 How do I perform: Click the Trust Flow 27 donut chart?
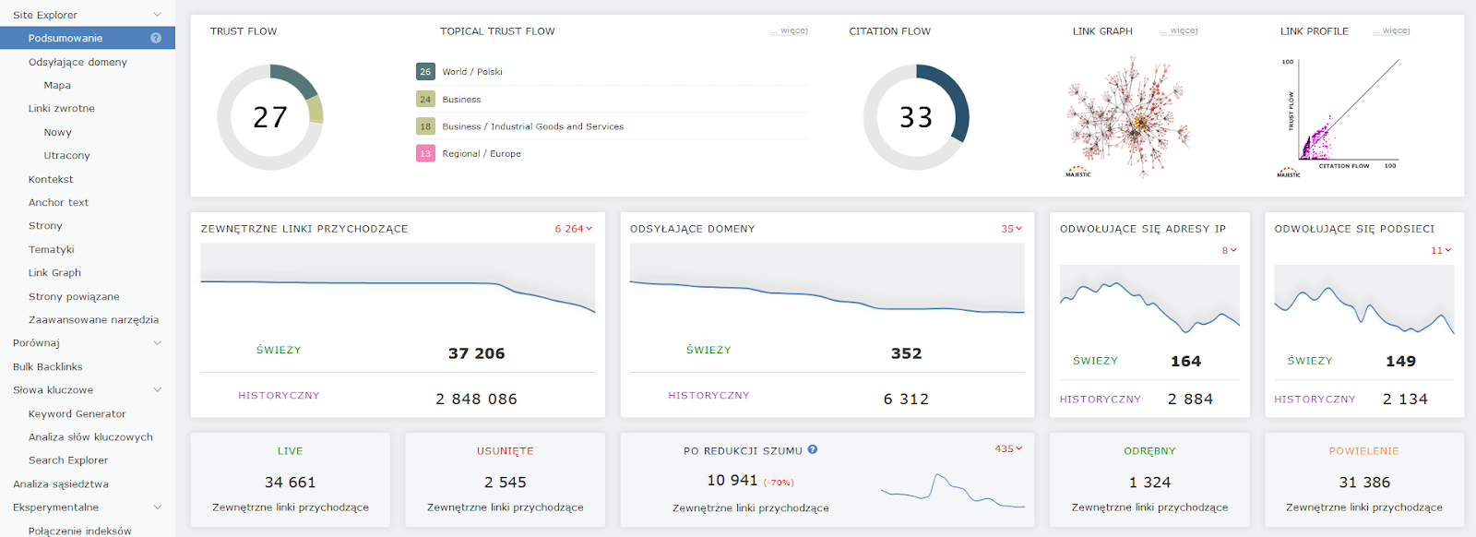[x=270, y=117]
